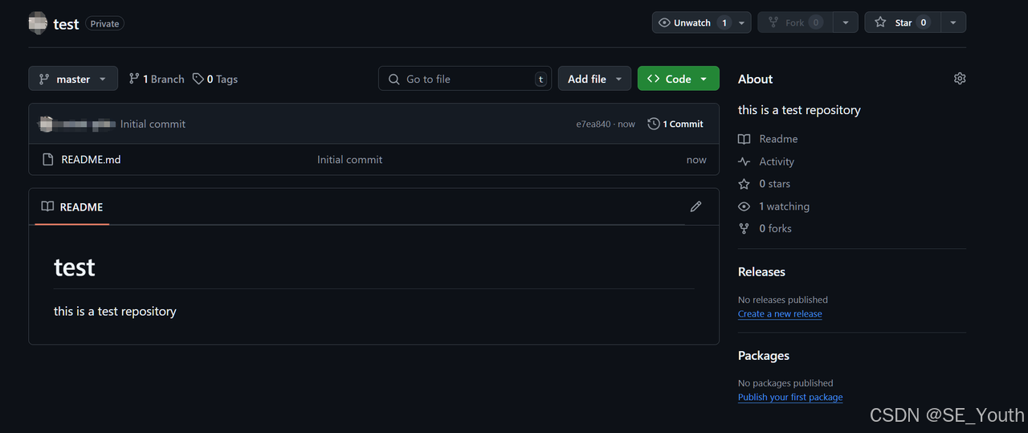Open the 0 stars link
The height and width of the screenshot is (433, 1028).
(774, 184)
